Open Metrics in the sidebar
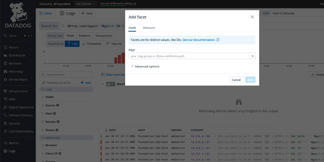The width and height of the screenshot is (324, 162). [14, 143]
